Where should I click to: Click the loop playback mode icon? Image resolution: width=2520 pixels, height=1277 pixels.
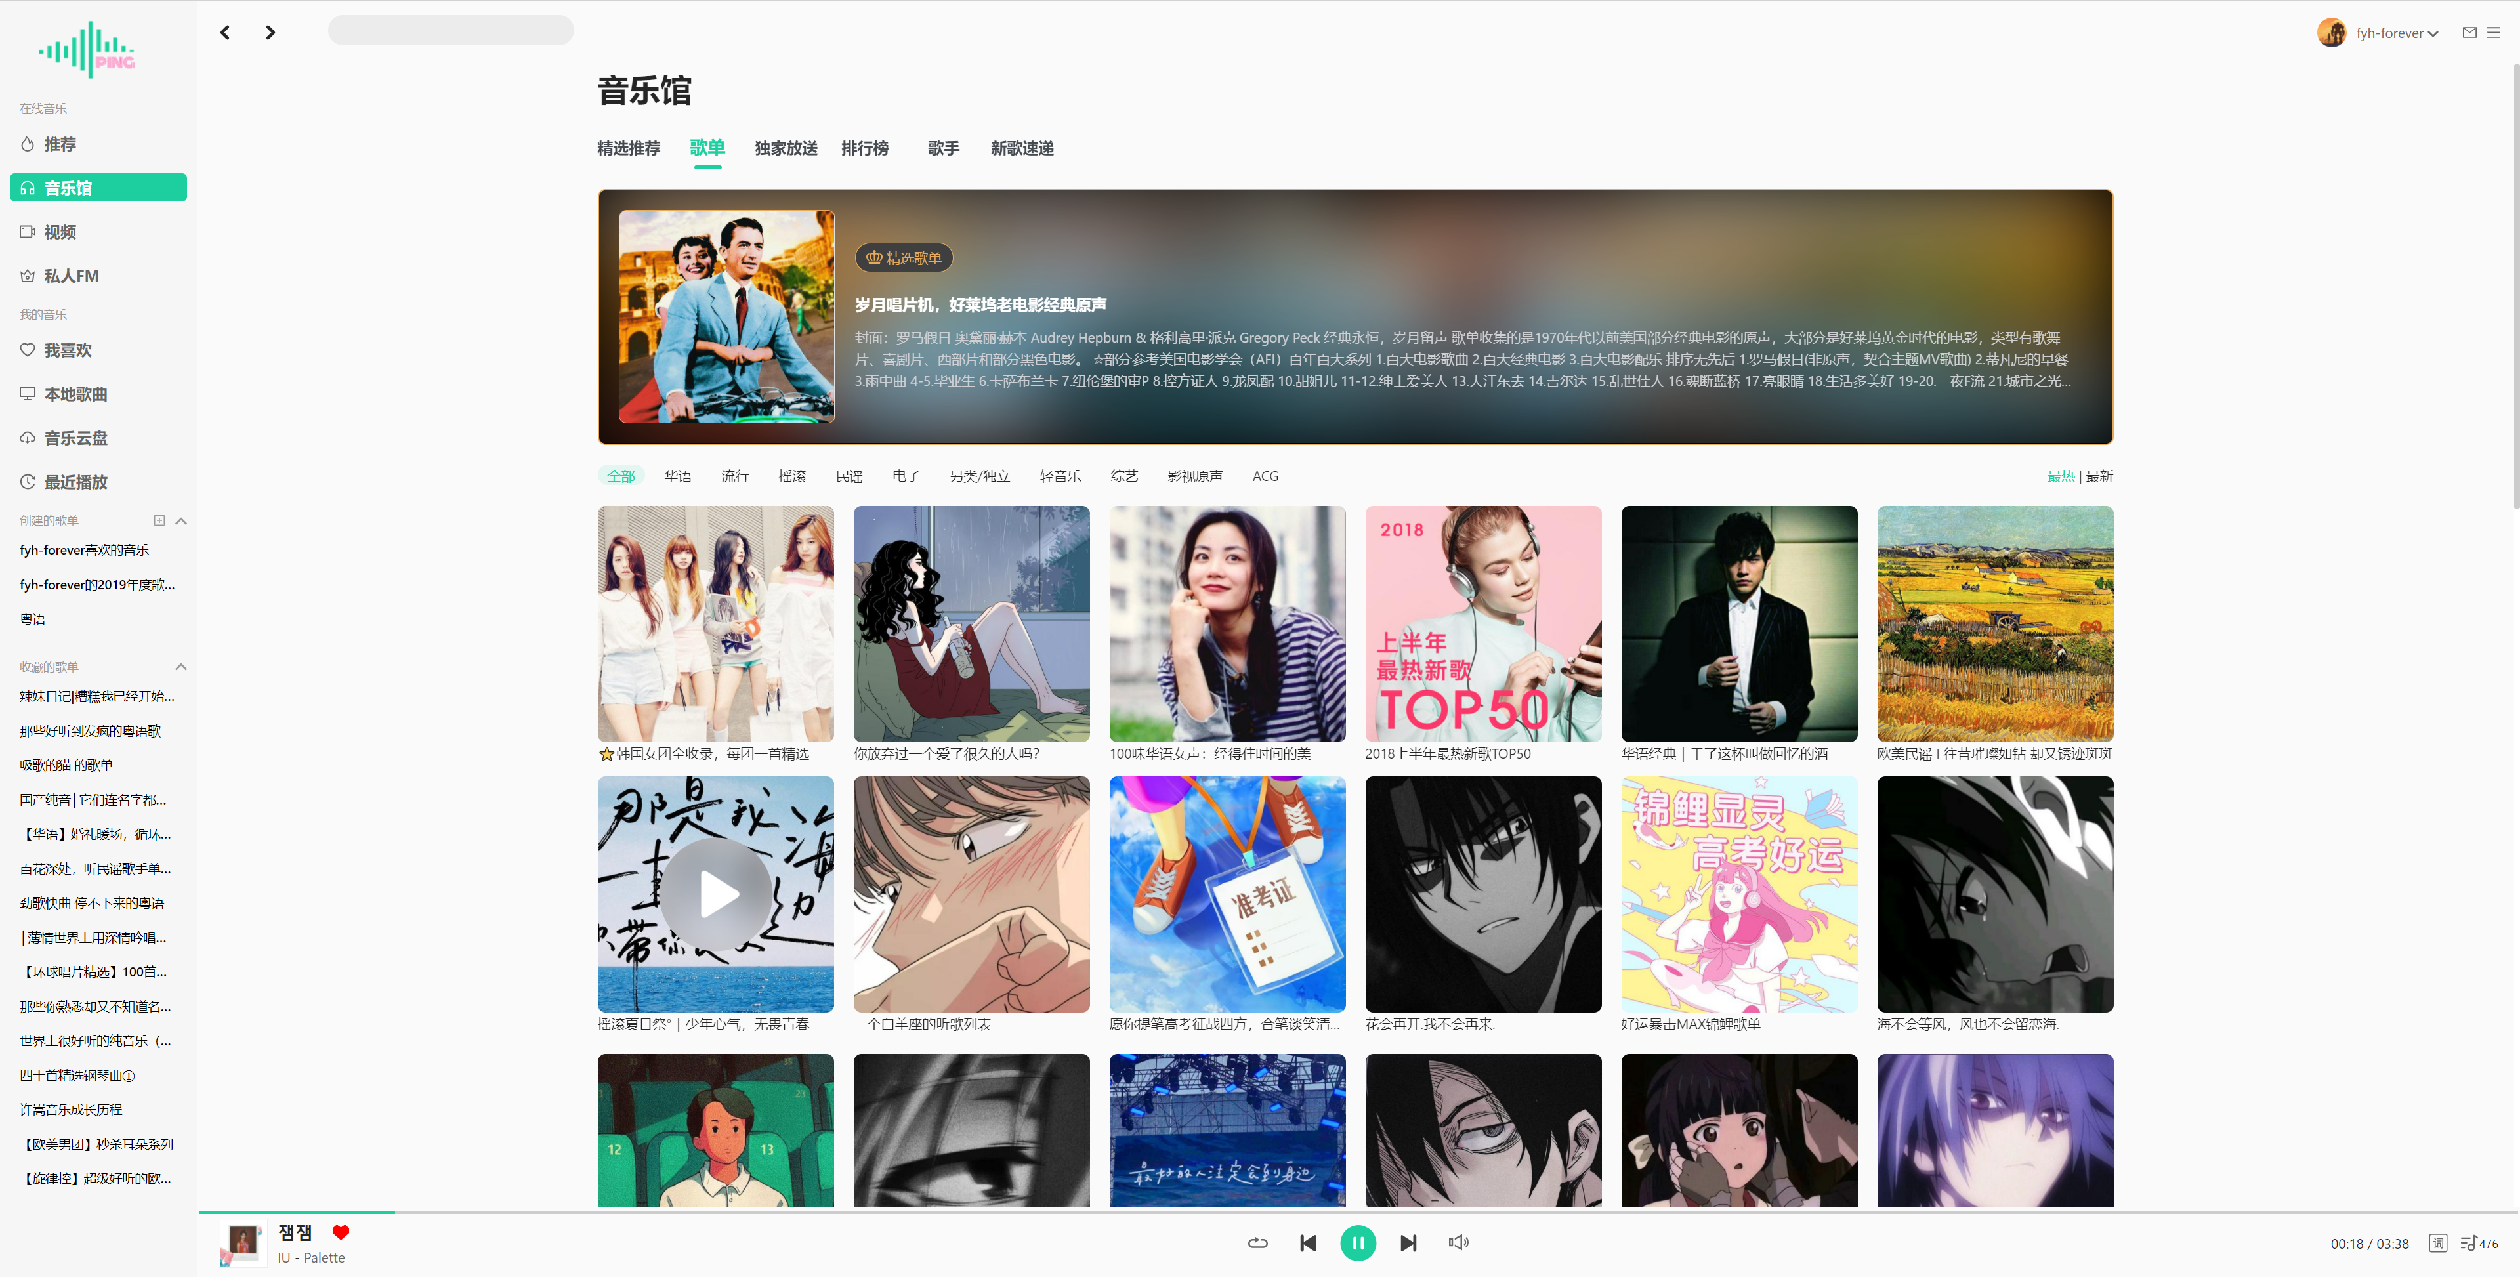(1258, 1243)
